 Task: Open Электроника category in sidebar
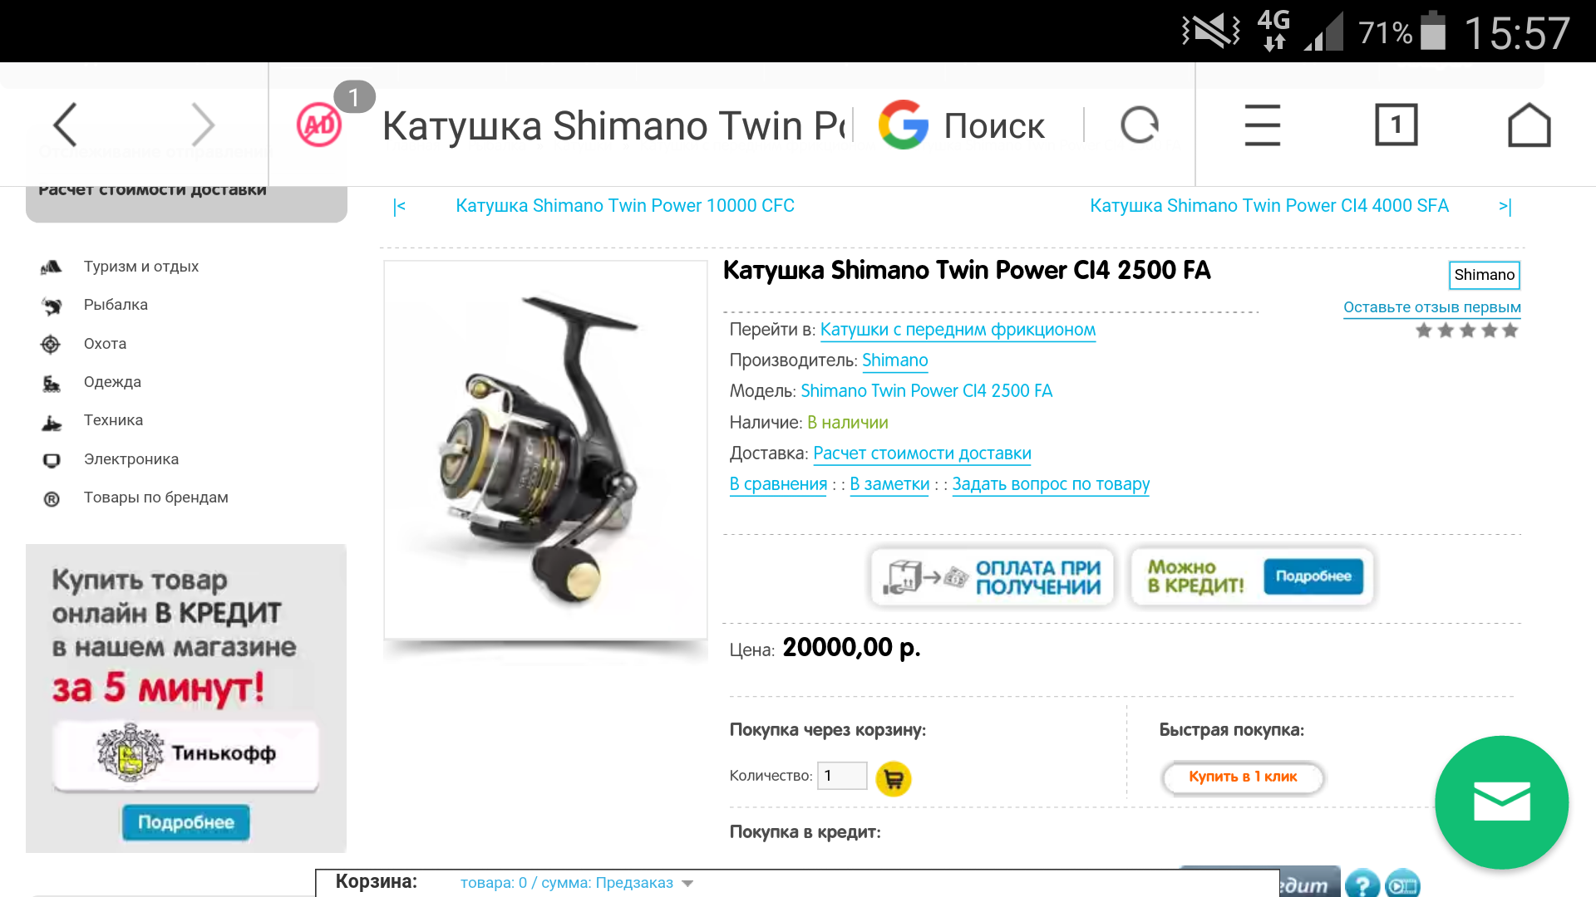131,459
